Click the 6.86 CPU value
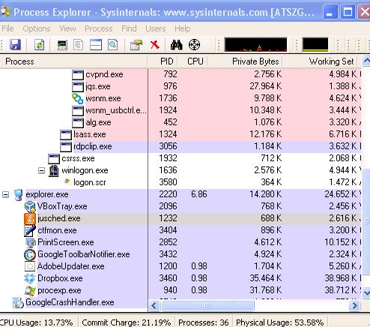This screenshot has height=327, width=370. pyautogui.click(x=199, y=194)
